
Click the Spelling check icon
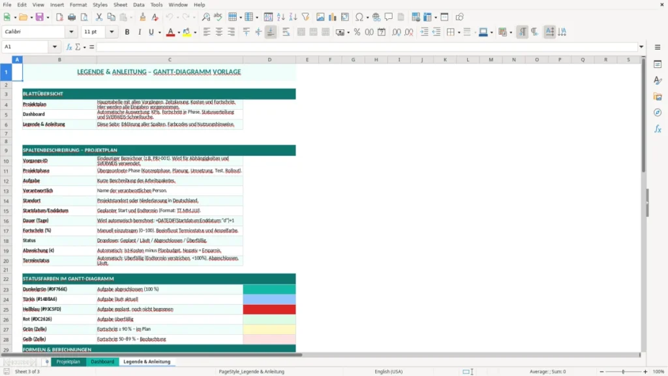point(218,17)
